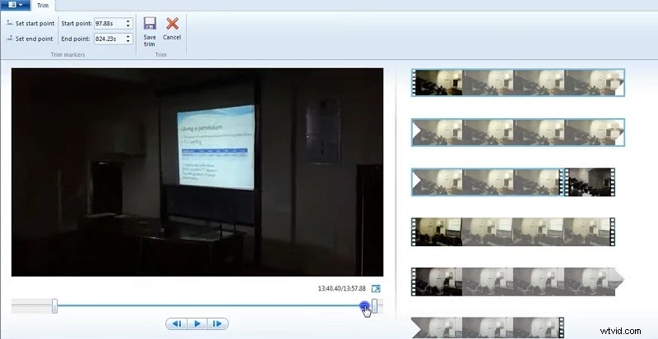Image resolution: width=658 pixels, height=339 pixels.
Task: Select the dark clip on third row
Action: click(x=590, y=182)
